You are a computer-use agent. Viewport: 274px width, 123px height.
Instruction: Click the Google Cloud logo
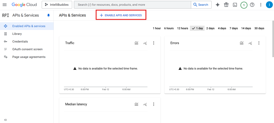24,5
